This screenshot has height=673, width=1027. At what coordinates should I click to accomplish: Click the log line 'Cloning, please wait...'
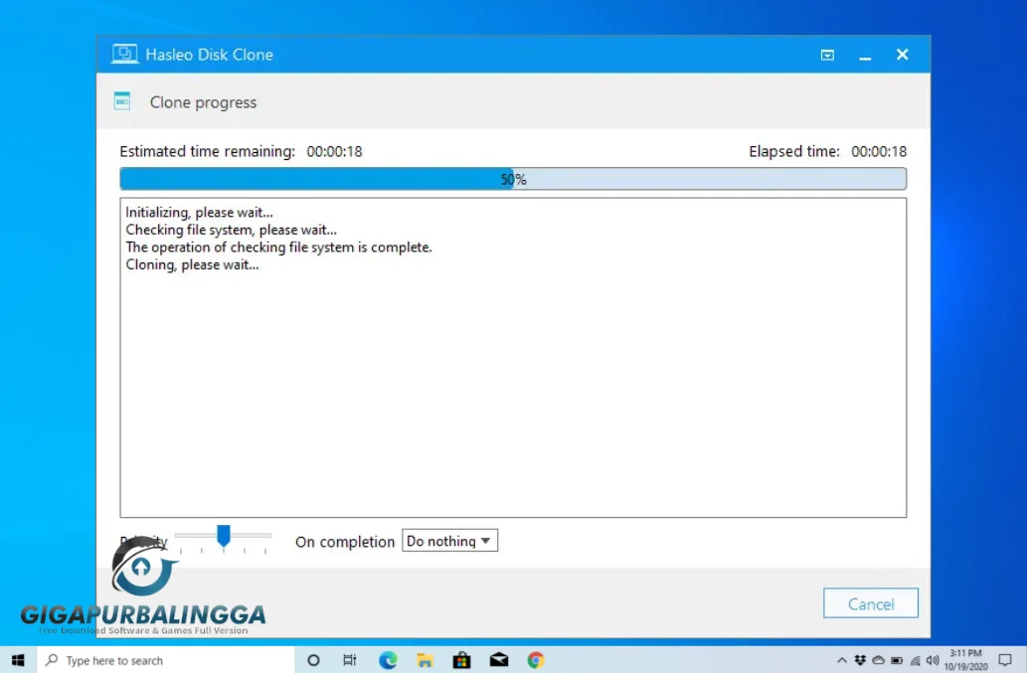click(x=192, y=264)
